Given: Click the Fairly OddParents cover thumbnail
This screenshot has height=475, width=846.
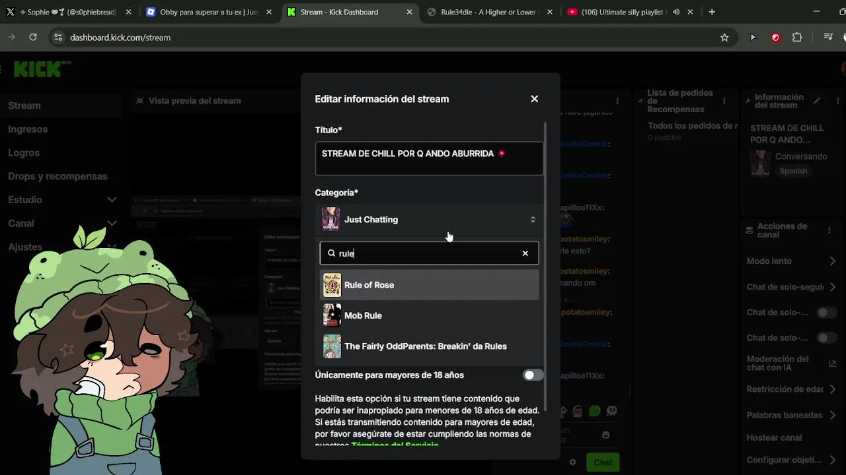Looking at the screenshot, I should tap(332, 346).
